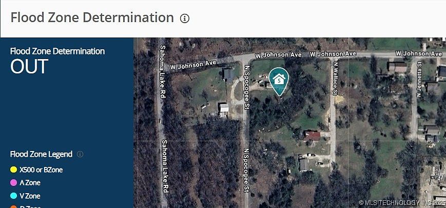The height and width of the screenshot is (208, 446).
Task: Click the MLS Technology Inc copyright text
Action: (402, 202)
